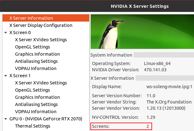The image size is (194, 131).
Task: Open Thermal Settings for GPU 0
Action: coord(33,126)
